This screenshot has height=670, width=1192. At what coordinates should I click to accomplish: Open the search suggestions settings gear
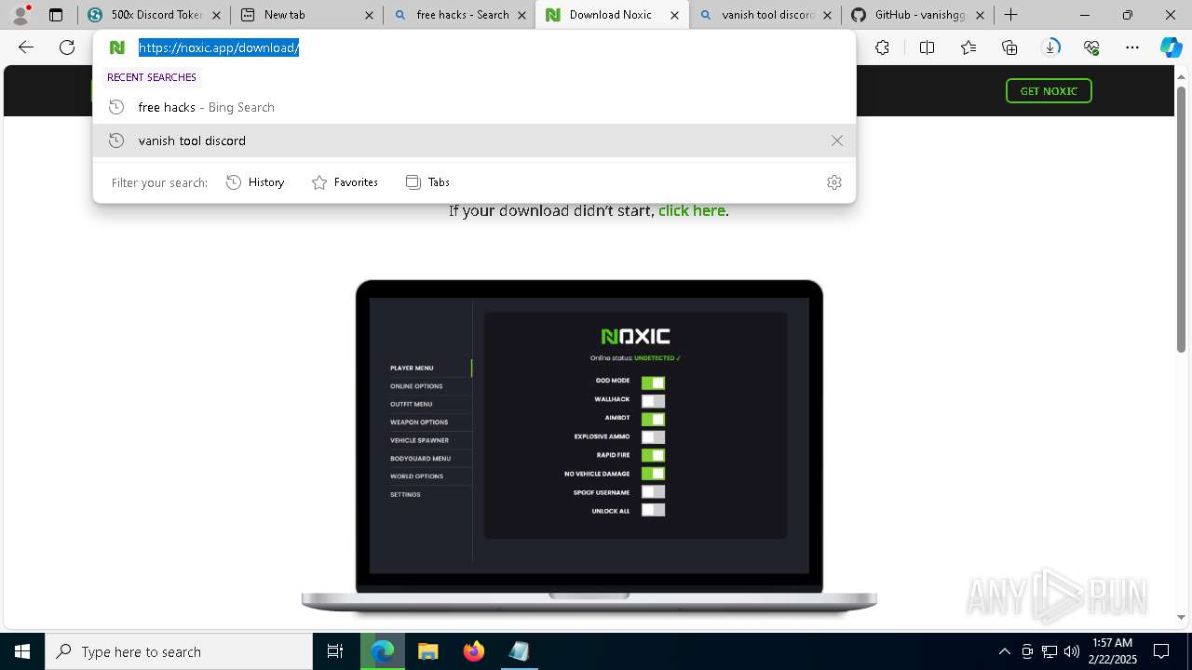click(x=834, y=182)
